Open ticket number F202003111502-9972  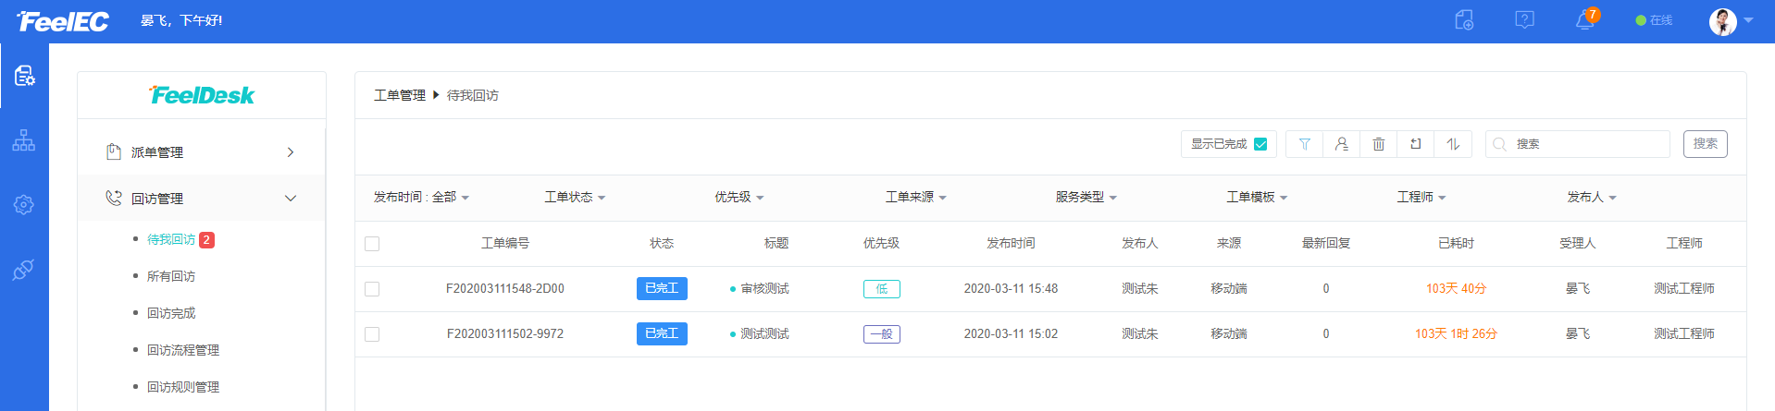505,334
